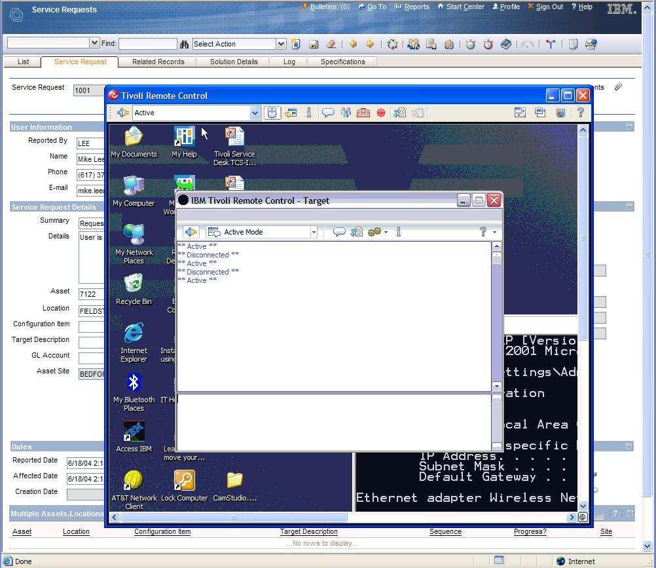This screenshot has width=656, height=568.
Task: Click gears settings icon in Target window
Action: (x=374, y=232)
